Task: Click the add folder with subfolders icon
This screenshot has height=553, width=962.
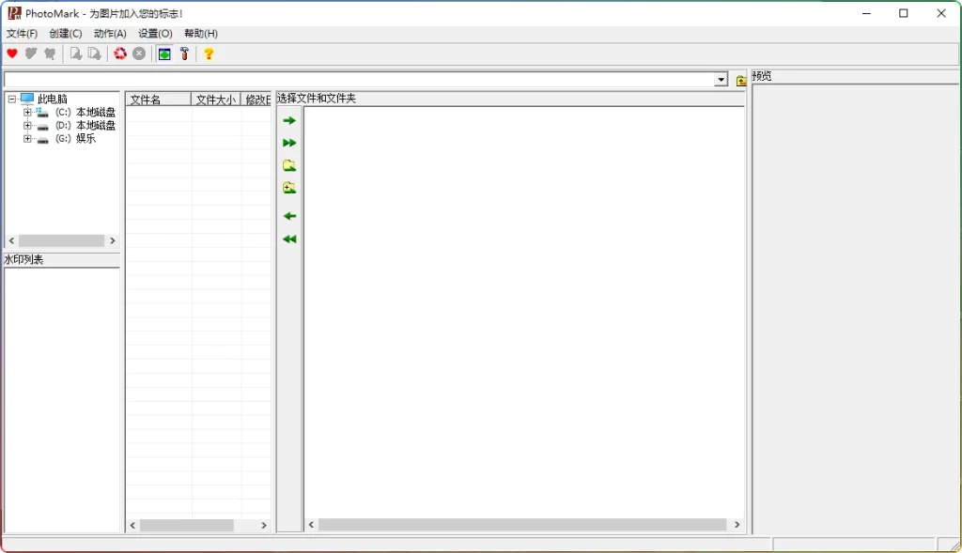Action: point(289,189)
